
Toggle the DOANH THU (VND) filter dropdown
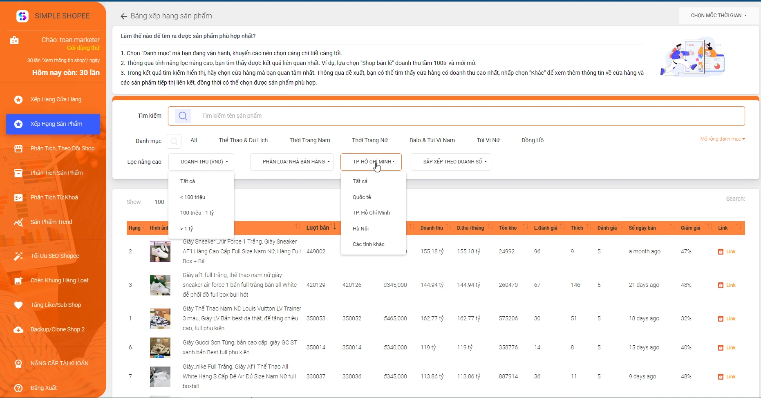point(201,162)
